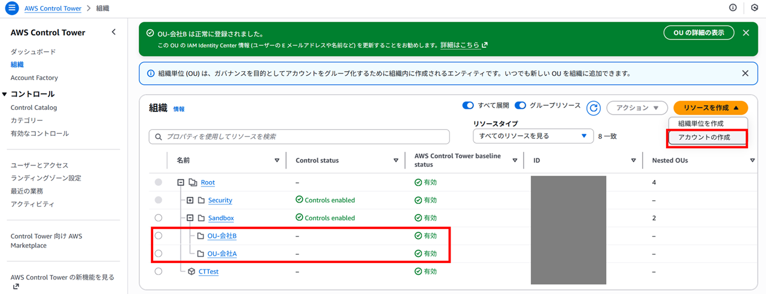Open the リソースを作成 dropdown button
Image resolution: width=766 pixels, height=294 pixels.
point(711,108)
